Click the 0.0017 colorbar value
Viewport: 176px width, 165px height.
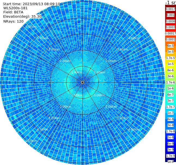171,9
